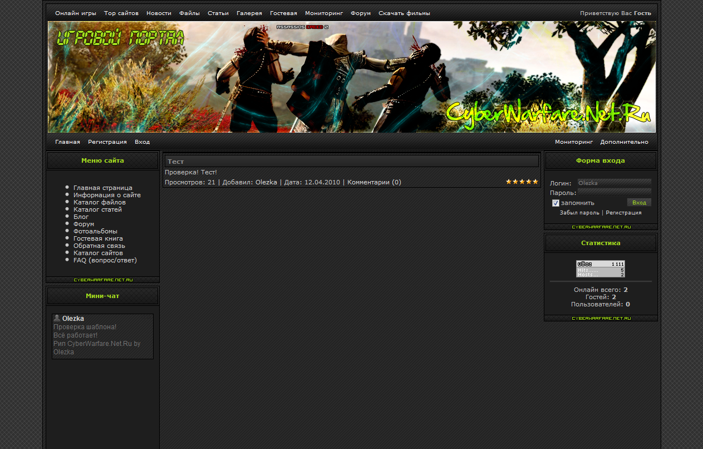Select "Скачать фильмы" from the top menu
Viewport: 703px width, 449px height.
click(x=404, y=13)
